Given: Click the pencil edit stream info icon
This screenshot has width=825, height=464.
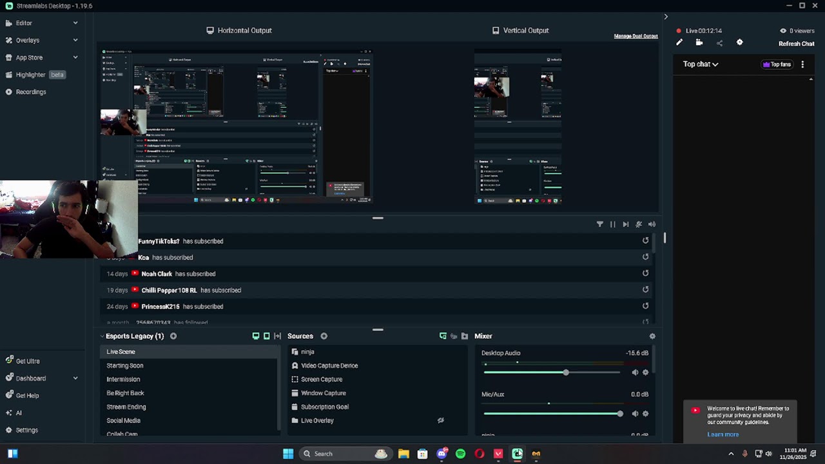Looking at the screenshot, I should point(679,43).
